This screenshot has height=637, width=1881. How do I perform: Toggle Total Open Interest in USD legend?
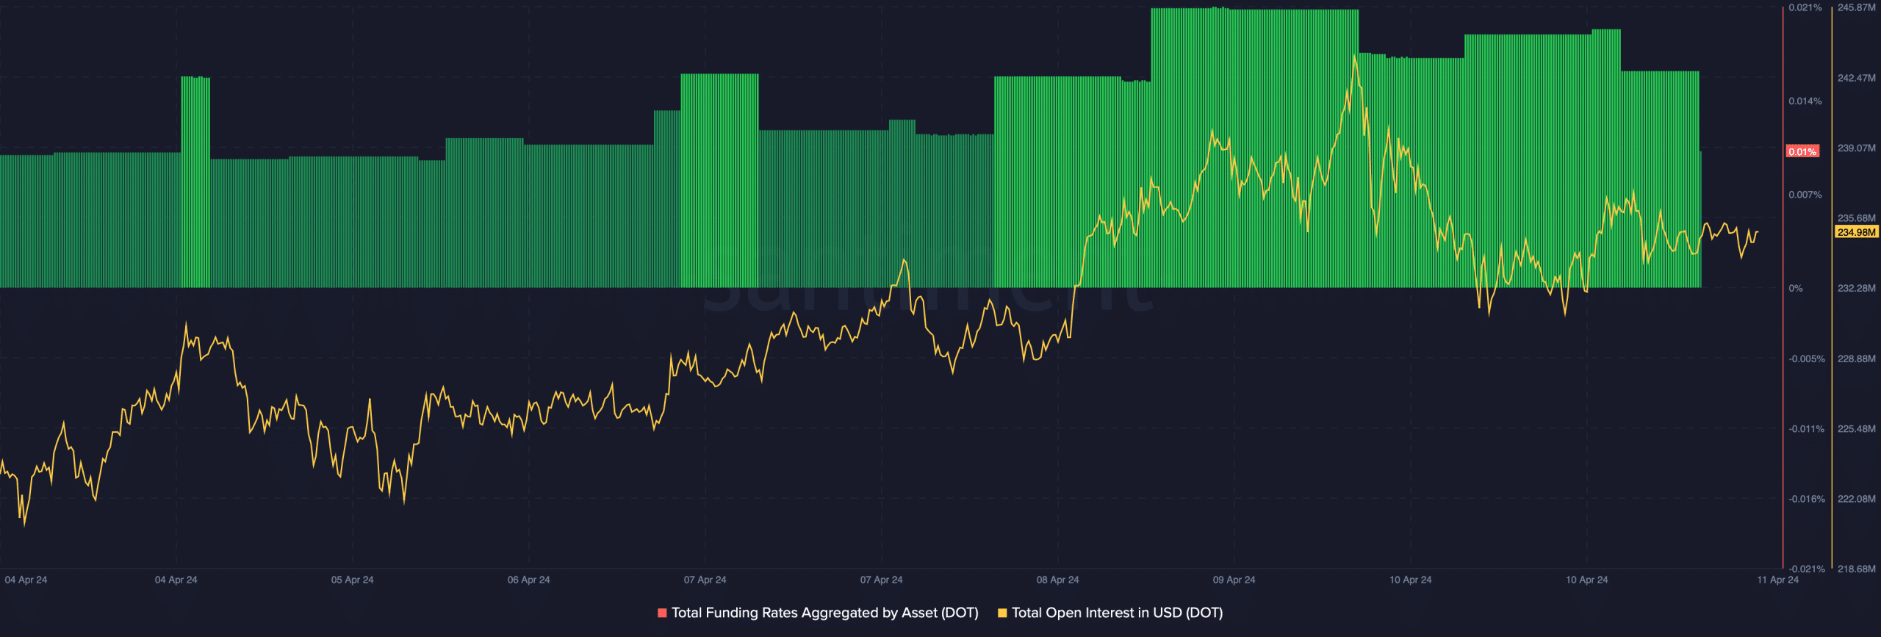(x=1110, y=613)
